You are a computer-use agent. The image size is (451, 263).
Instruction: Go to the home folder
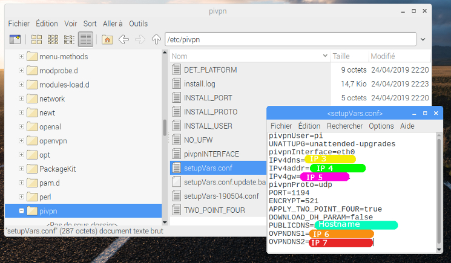point(107,39)
